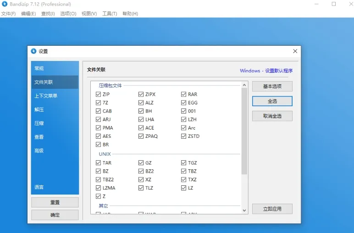Toggle the TBZ2 checkbox
This screenshot has height=233, width=354.
point(98,179)
